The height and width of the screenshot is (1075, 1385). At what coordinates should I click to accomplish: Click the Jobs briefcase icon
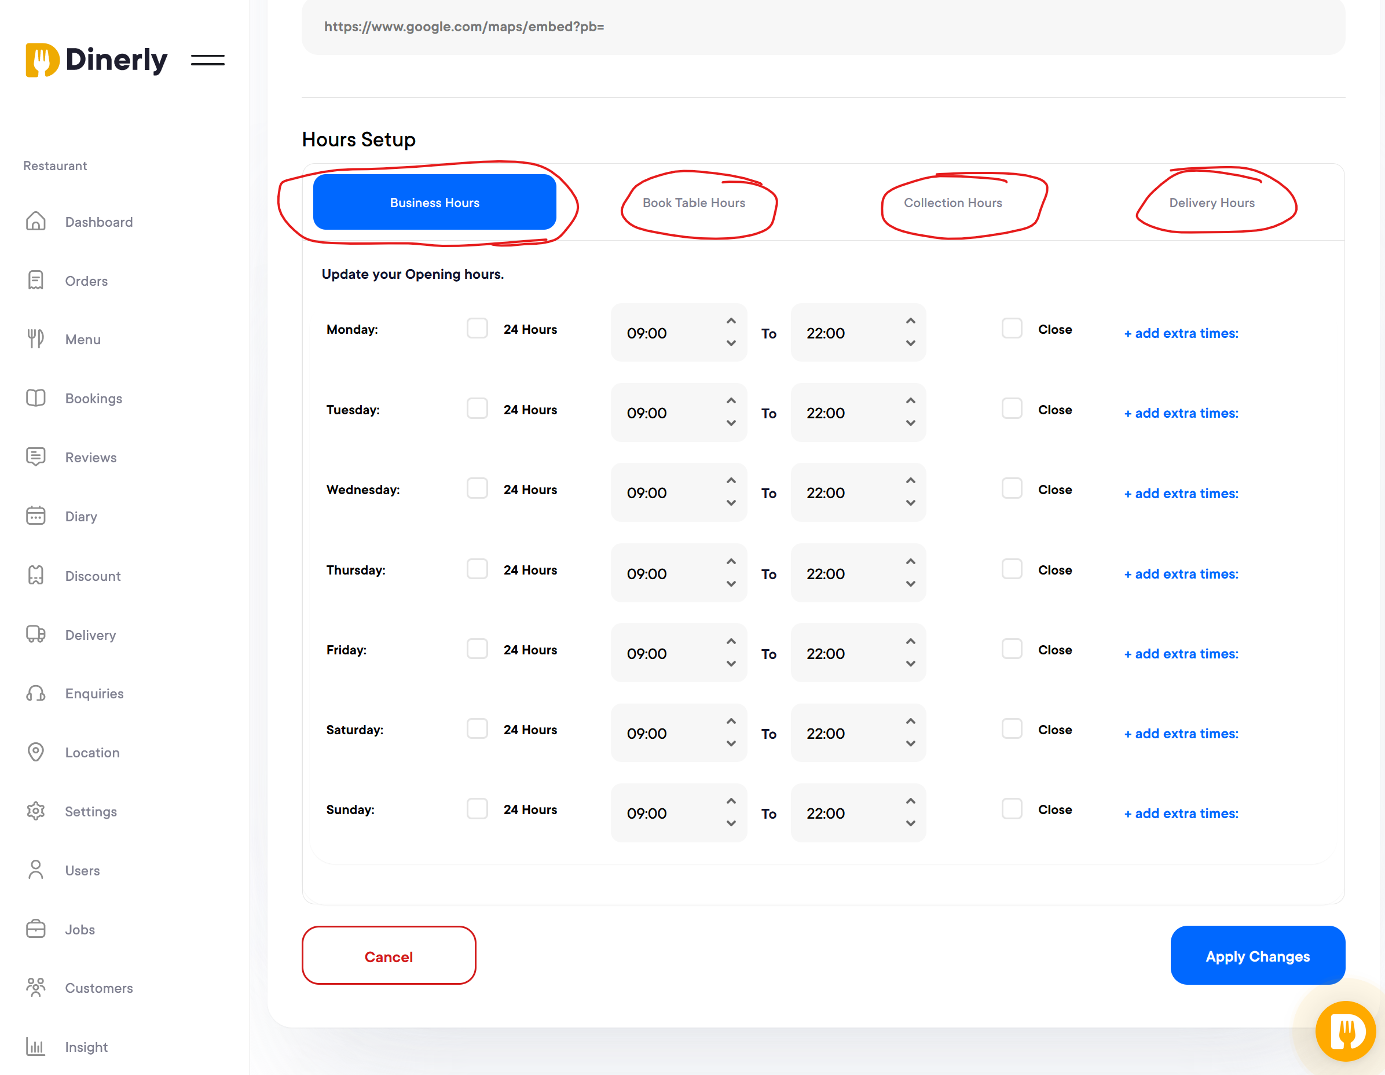35,929
